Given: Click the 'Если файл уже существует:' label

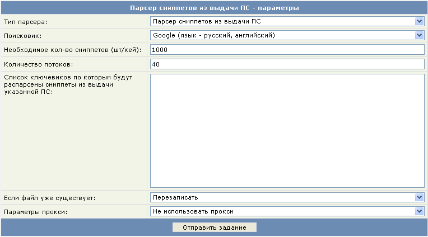Looking at the screenshot, I should click(50, 198).
